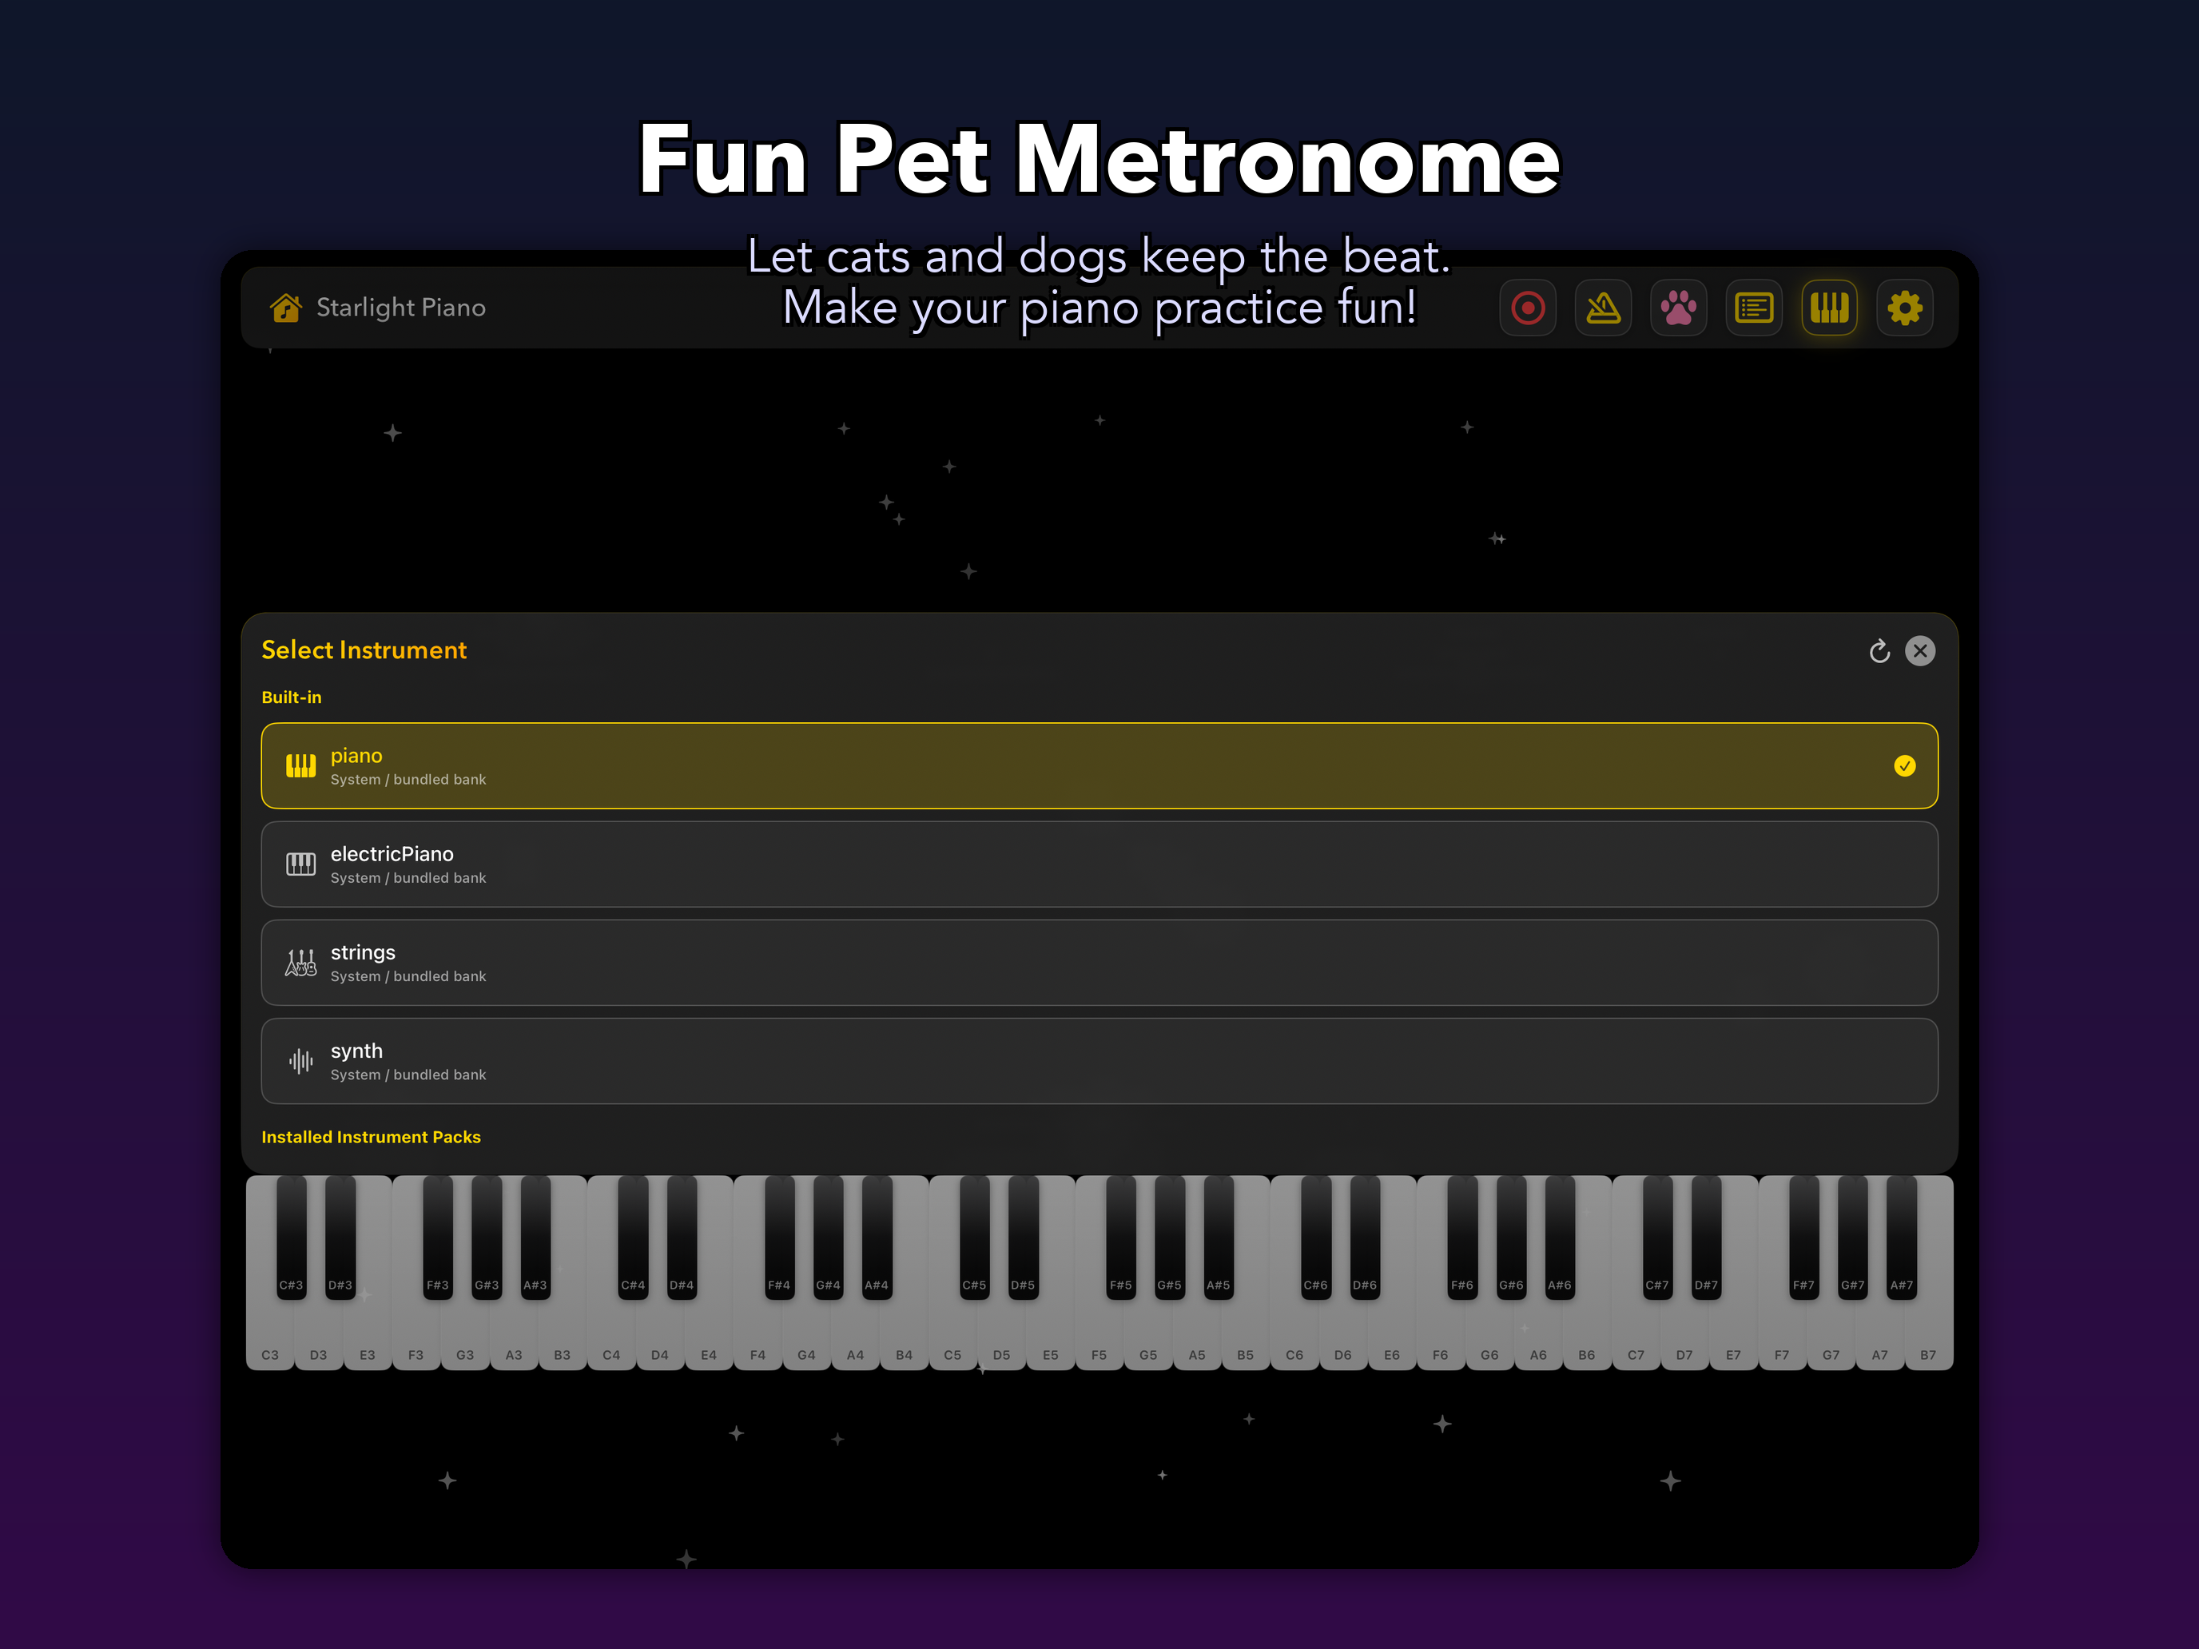Refresh the instrument list
2199x1649 pixels.
coord(1879,651)
